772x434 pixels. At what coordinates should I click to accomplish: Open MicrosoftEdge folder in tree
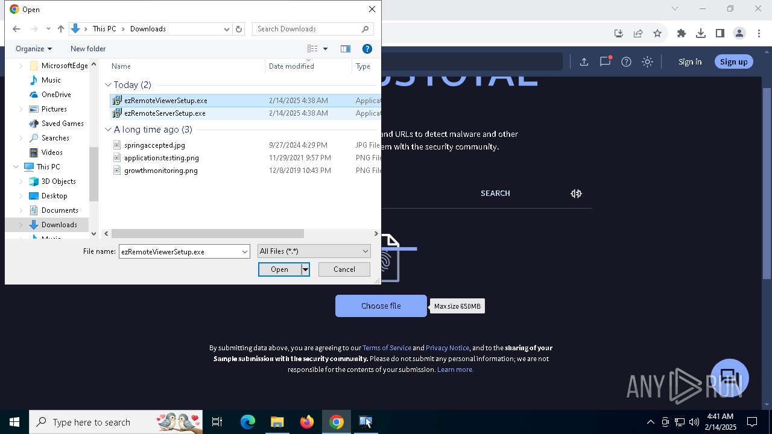coord(65,66)
